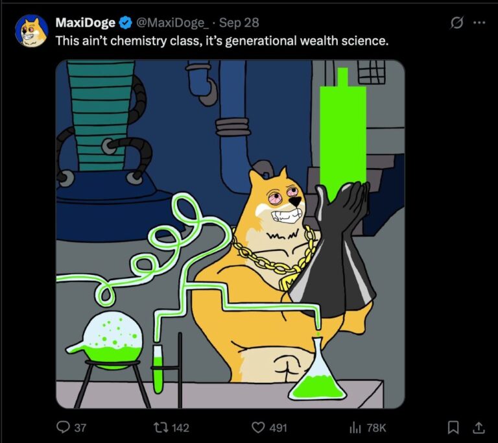Click the Grok slashed-circle icon

(x=456, y=23)
